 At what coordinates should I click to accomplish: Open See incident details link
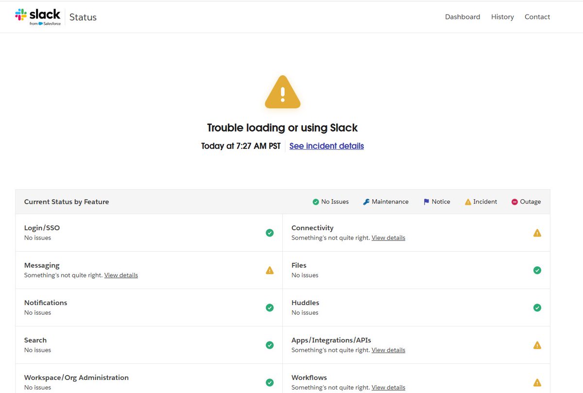[326, 146]
